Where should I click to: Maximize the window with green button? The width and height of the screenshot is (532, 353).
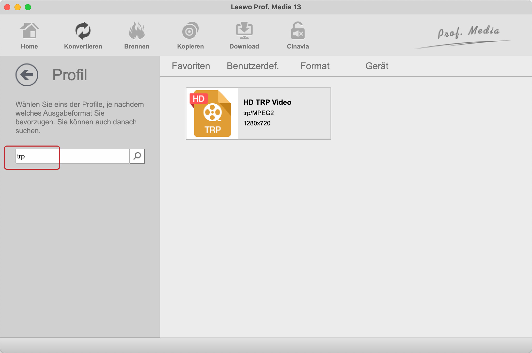[28, 7]
